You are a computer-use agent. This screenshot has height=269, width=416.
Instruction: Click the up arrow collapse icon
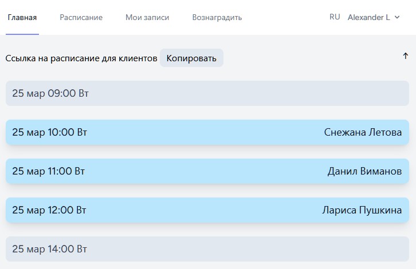[x=406, y=56]
